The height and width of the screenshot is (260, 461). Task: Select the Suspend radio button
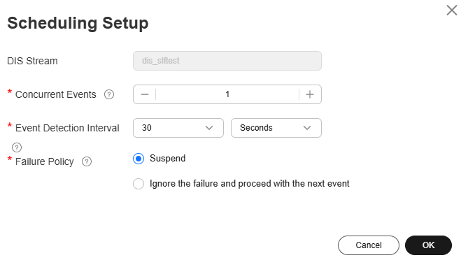pos(139,159)
